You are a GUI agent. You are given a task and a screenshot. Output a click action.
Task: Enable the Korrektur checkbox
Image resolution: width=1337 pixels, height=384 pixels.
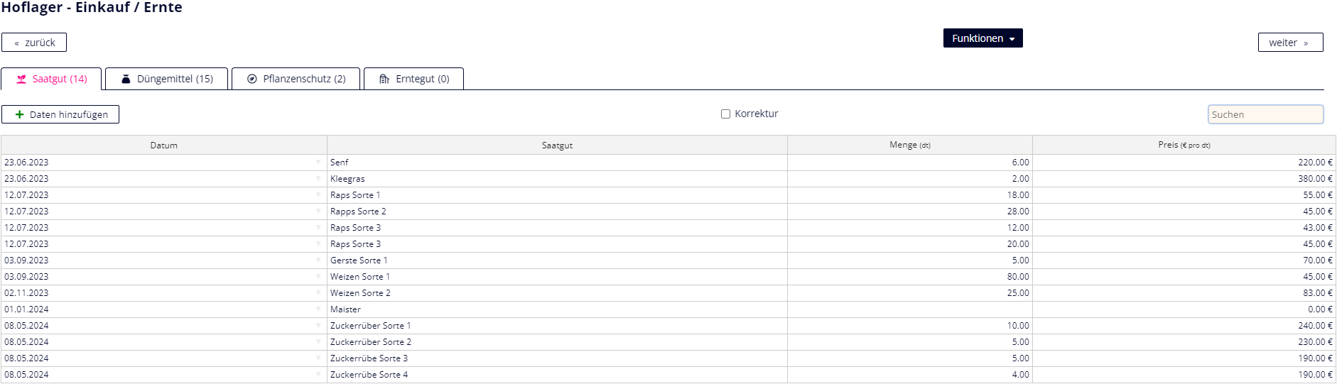(x=725, y=114)
